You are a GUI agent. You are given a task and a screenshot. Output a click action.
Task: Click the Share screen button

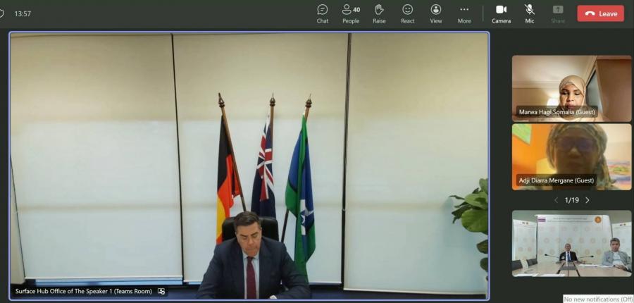tap(558, 13)
